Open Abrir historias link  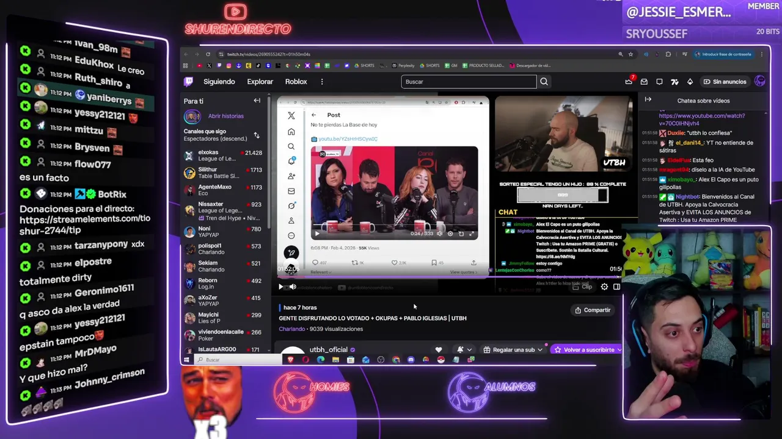(x=225, y=116)
